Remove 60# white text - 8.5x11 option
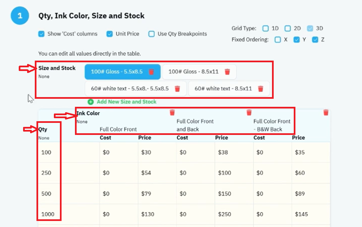The height and width of the screenshot is (227, 362). (261, 89)
